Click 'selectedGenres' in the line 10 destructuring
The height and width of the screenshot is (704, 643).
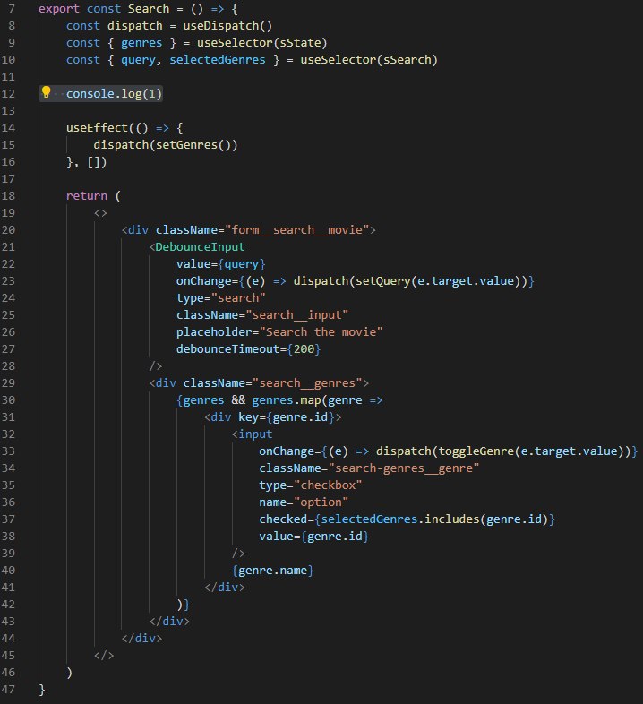click(218, 60)
